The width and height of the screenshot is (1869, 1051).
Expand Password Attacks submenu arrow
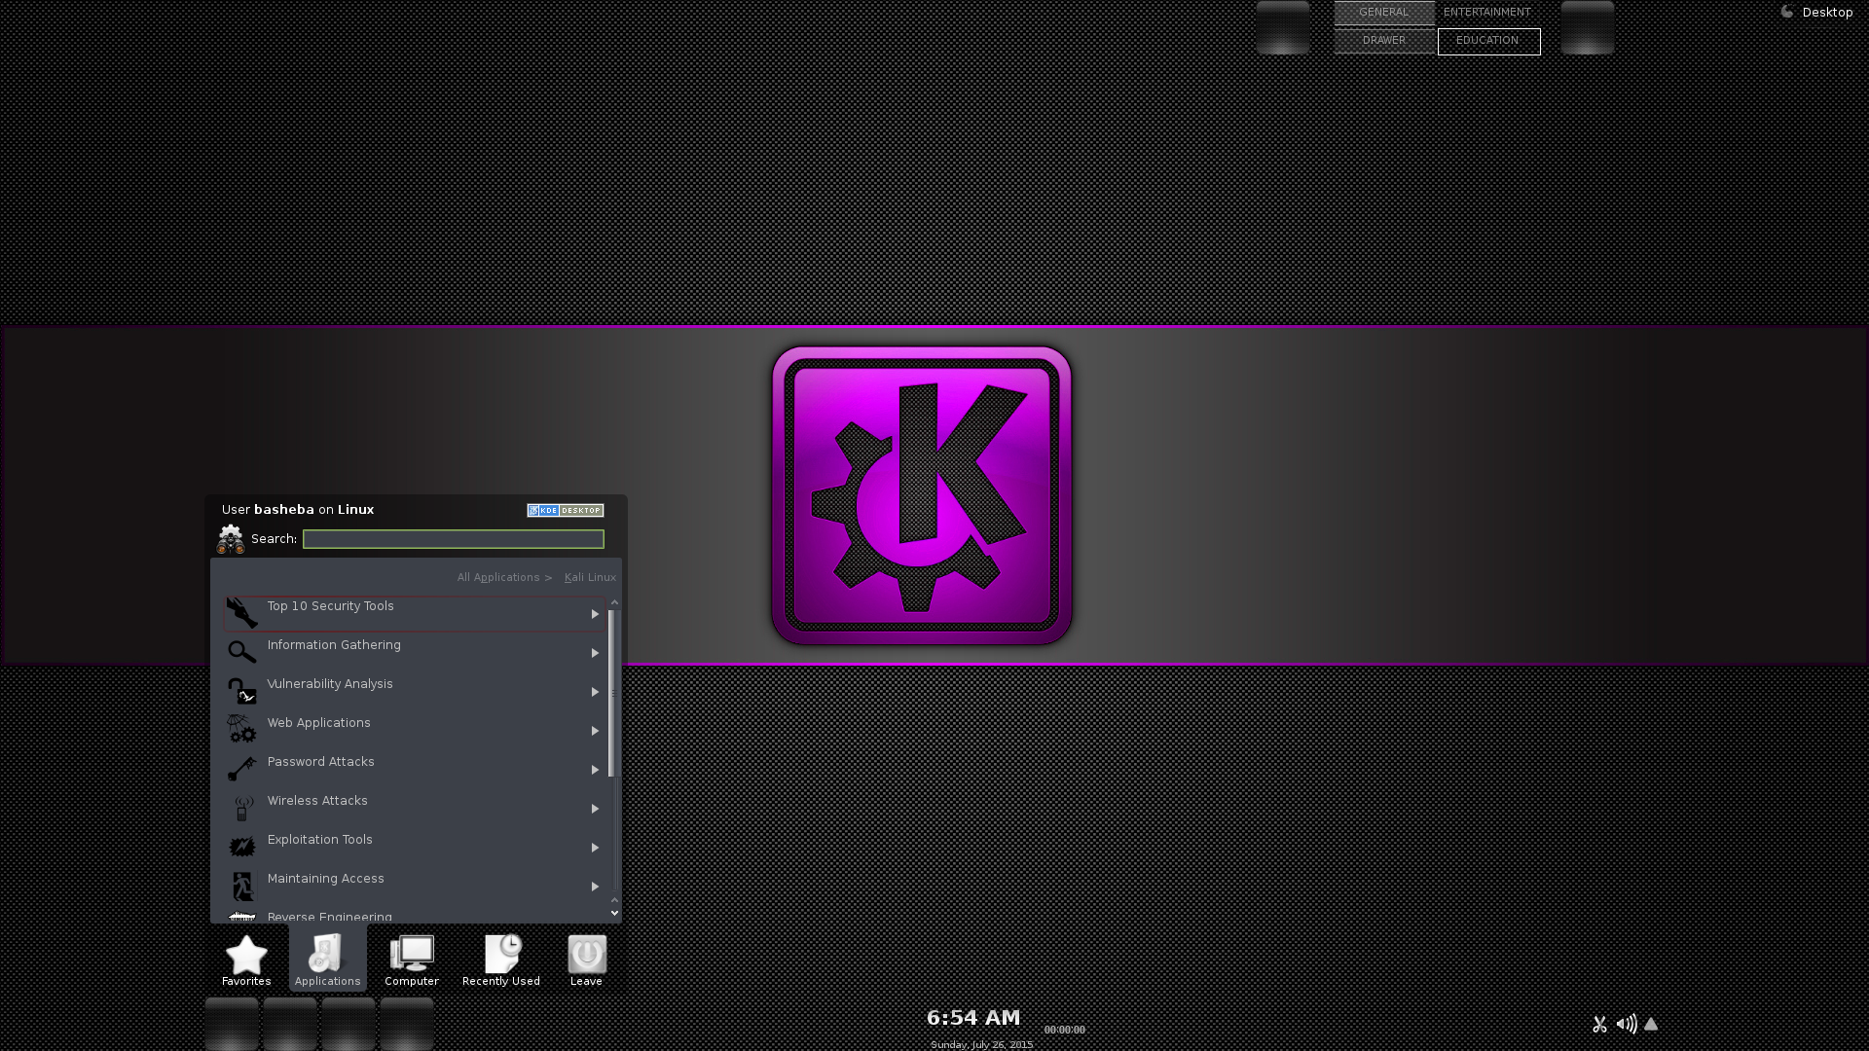click(x=595, y=770)
